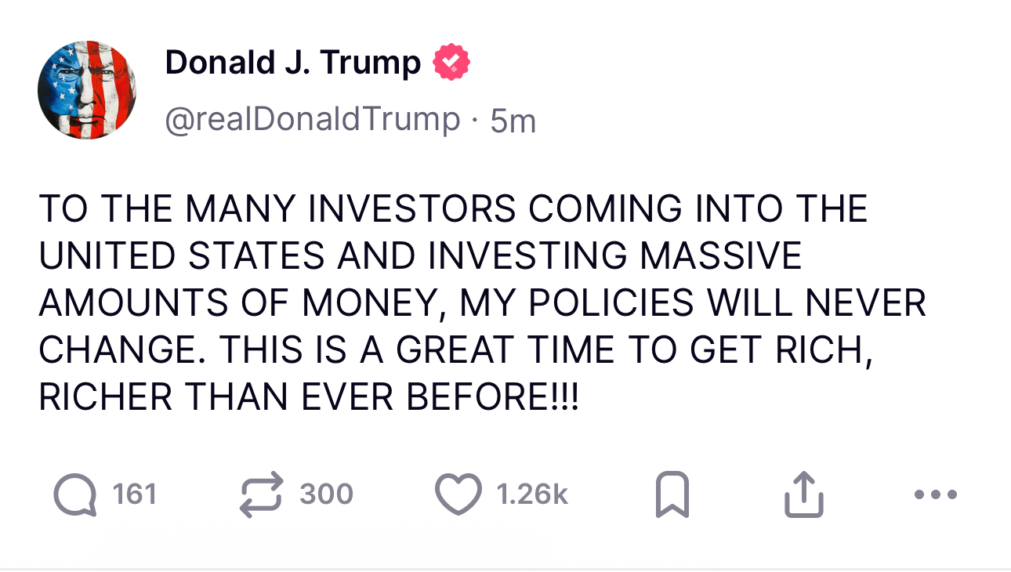Click the line starting TO THE MANY INVESTORS

click(x=453, y=209)
